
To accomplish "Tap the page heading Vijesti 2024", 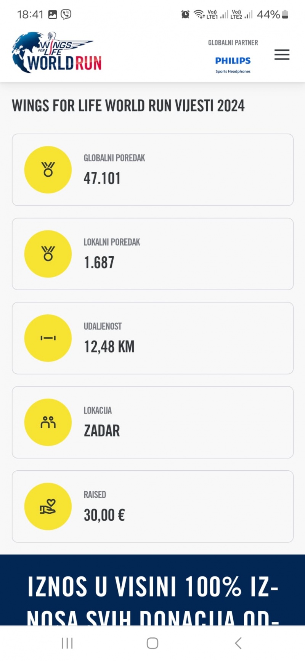I will [128, 106].
